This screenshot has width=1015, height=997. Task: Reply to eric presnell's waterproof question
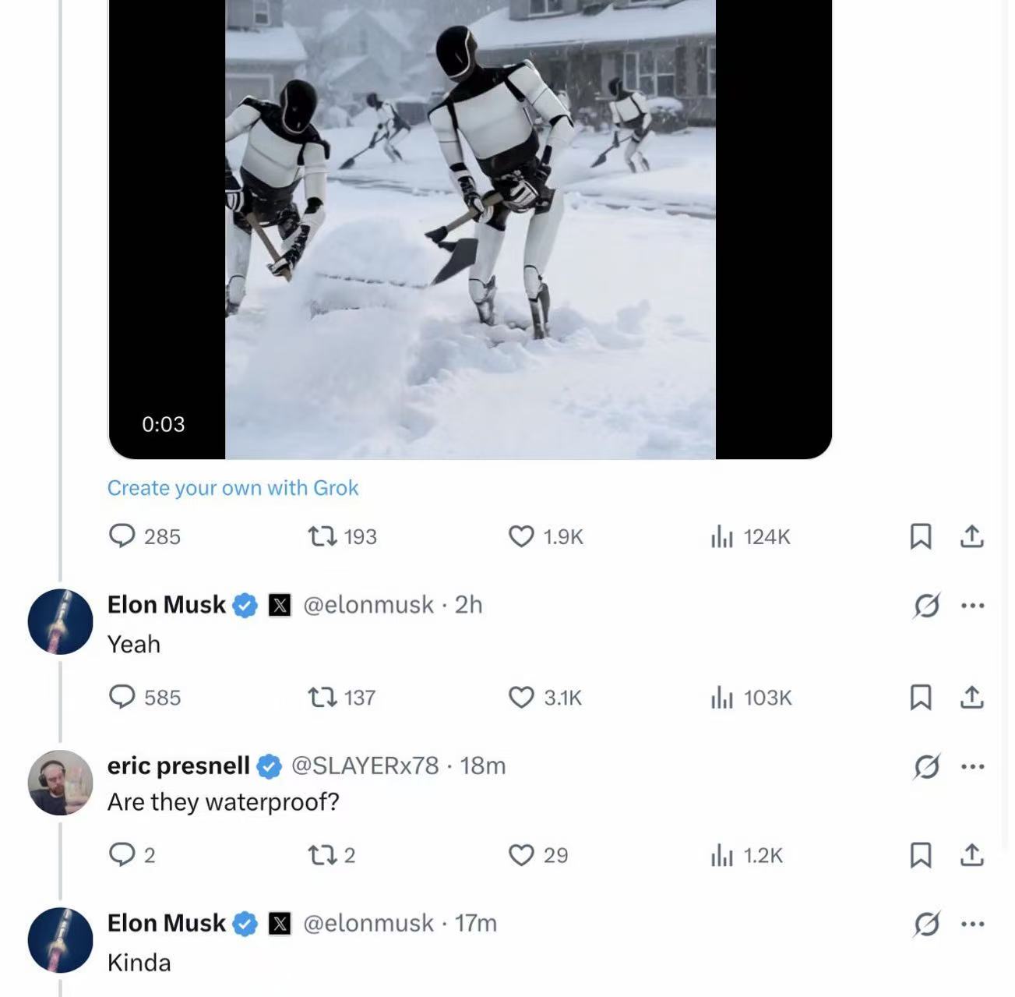[x=122, y=855]
